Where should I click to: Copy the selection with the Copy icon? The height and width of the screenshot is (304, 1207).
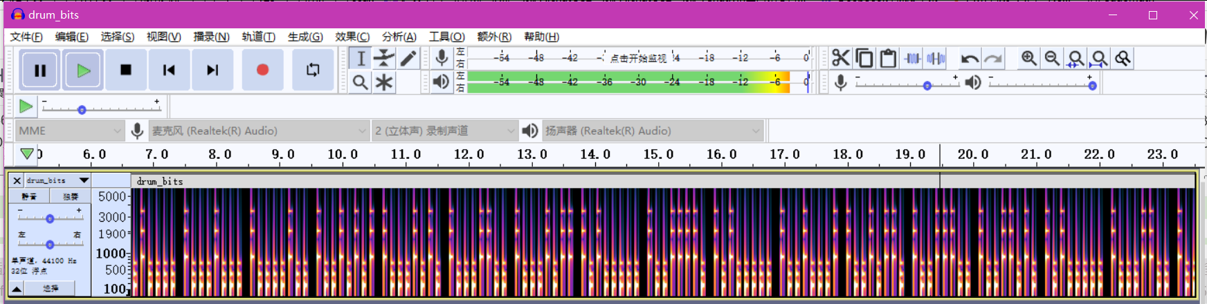point(864,58)
